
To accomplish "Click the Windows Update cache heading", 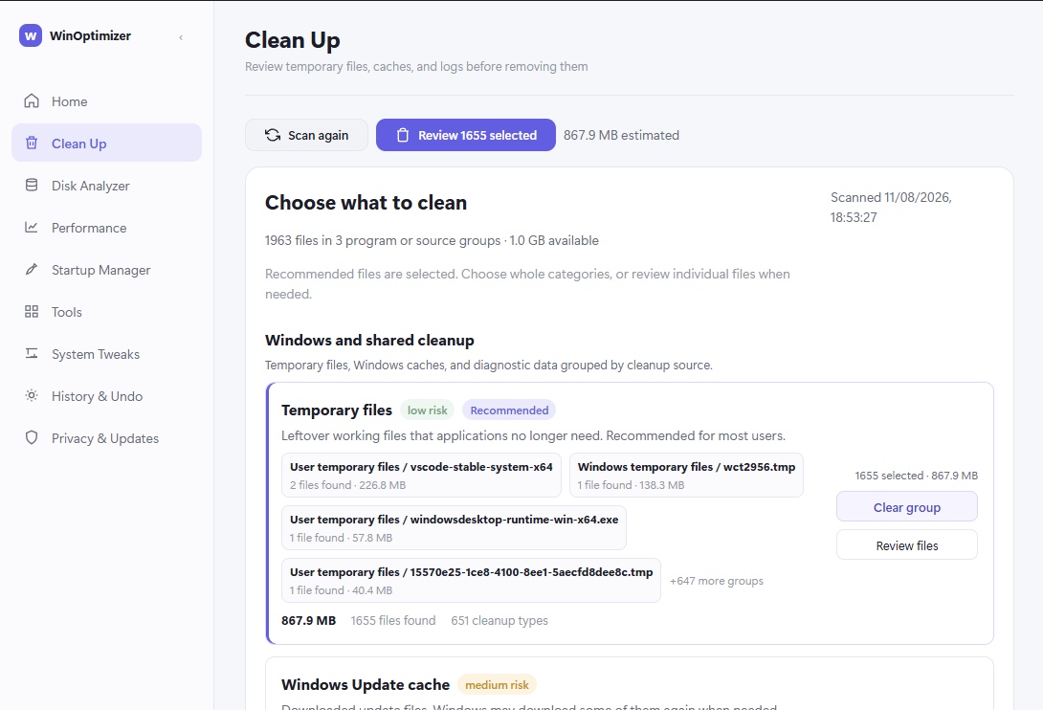I will coord(366,685).
